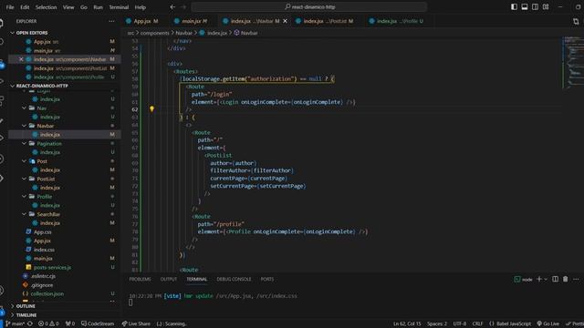Viewport: 584px width, 328px height.
Task: Close index.jsx Navbar in Open Editors
Action: pos(21,59)
